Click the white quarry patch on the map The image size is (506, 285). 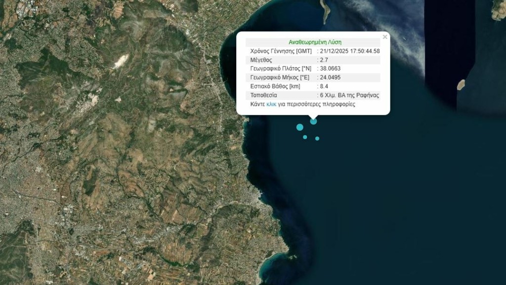(x=120, y=61)
